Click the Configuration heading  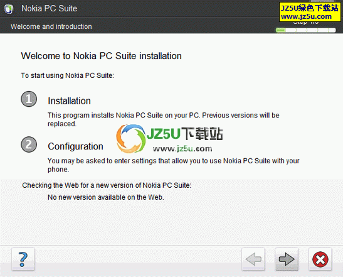(75, 146)
